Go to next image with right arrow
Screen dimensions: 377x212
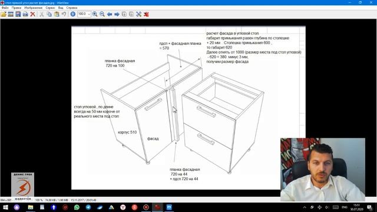coord(117,14)
